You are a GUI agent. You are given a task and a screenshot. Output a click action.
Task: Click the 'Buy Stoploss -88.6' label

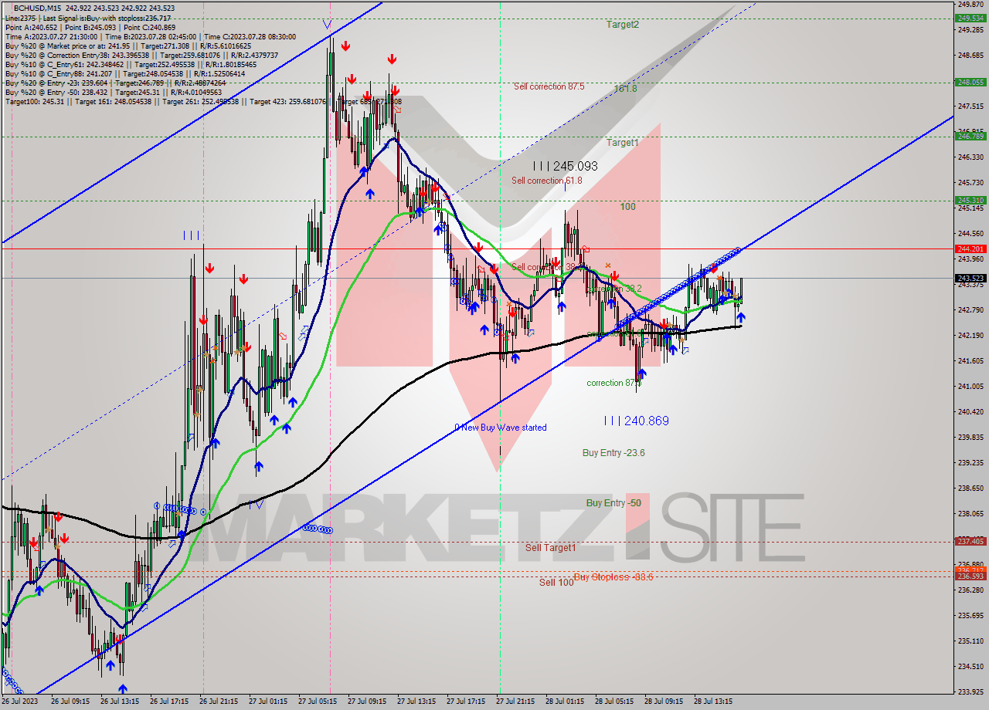coord(614,577)
